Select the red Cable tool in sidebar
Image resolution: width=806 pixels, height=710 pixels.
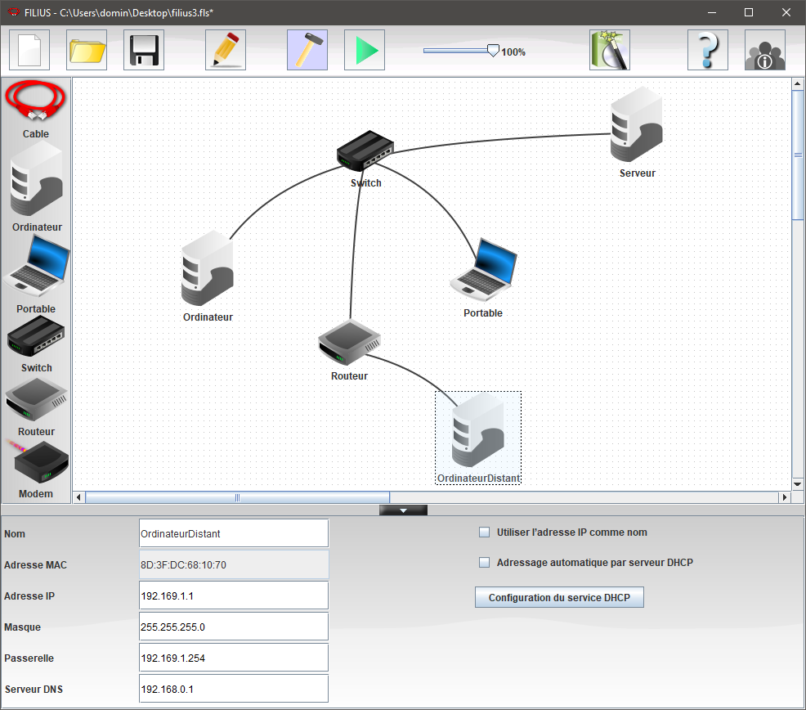point(35,102)
